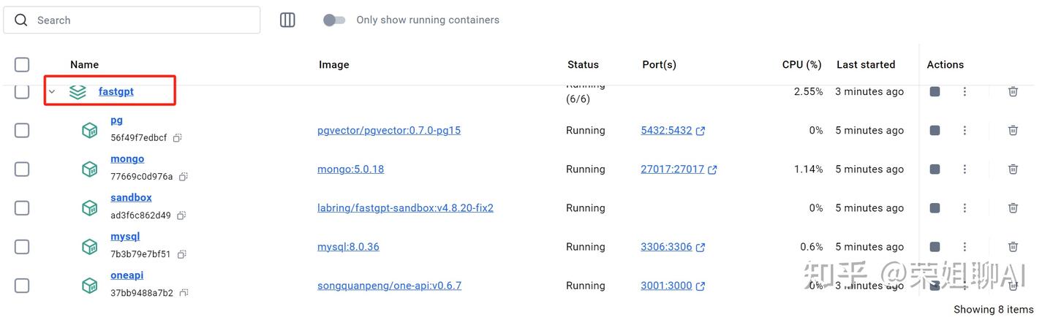
Task: Open port 27017:27017 link
Action: [679, 169]
